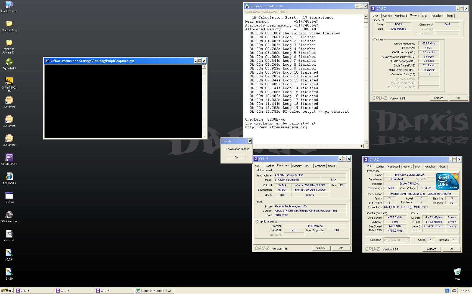Switch to CPU tab in CPU-Z Mainboard window
This screenshot has height=294, width=472.
coord(258,166)
